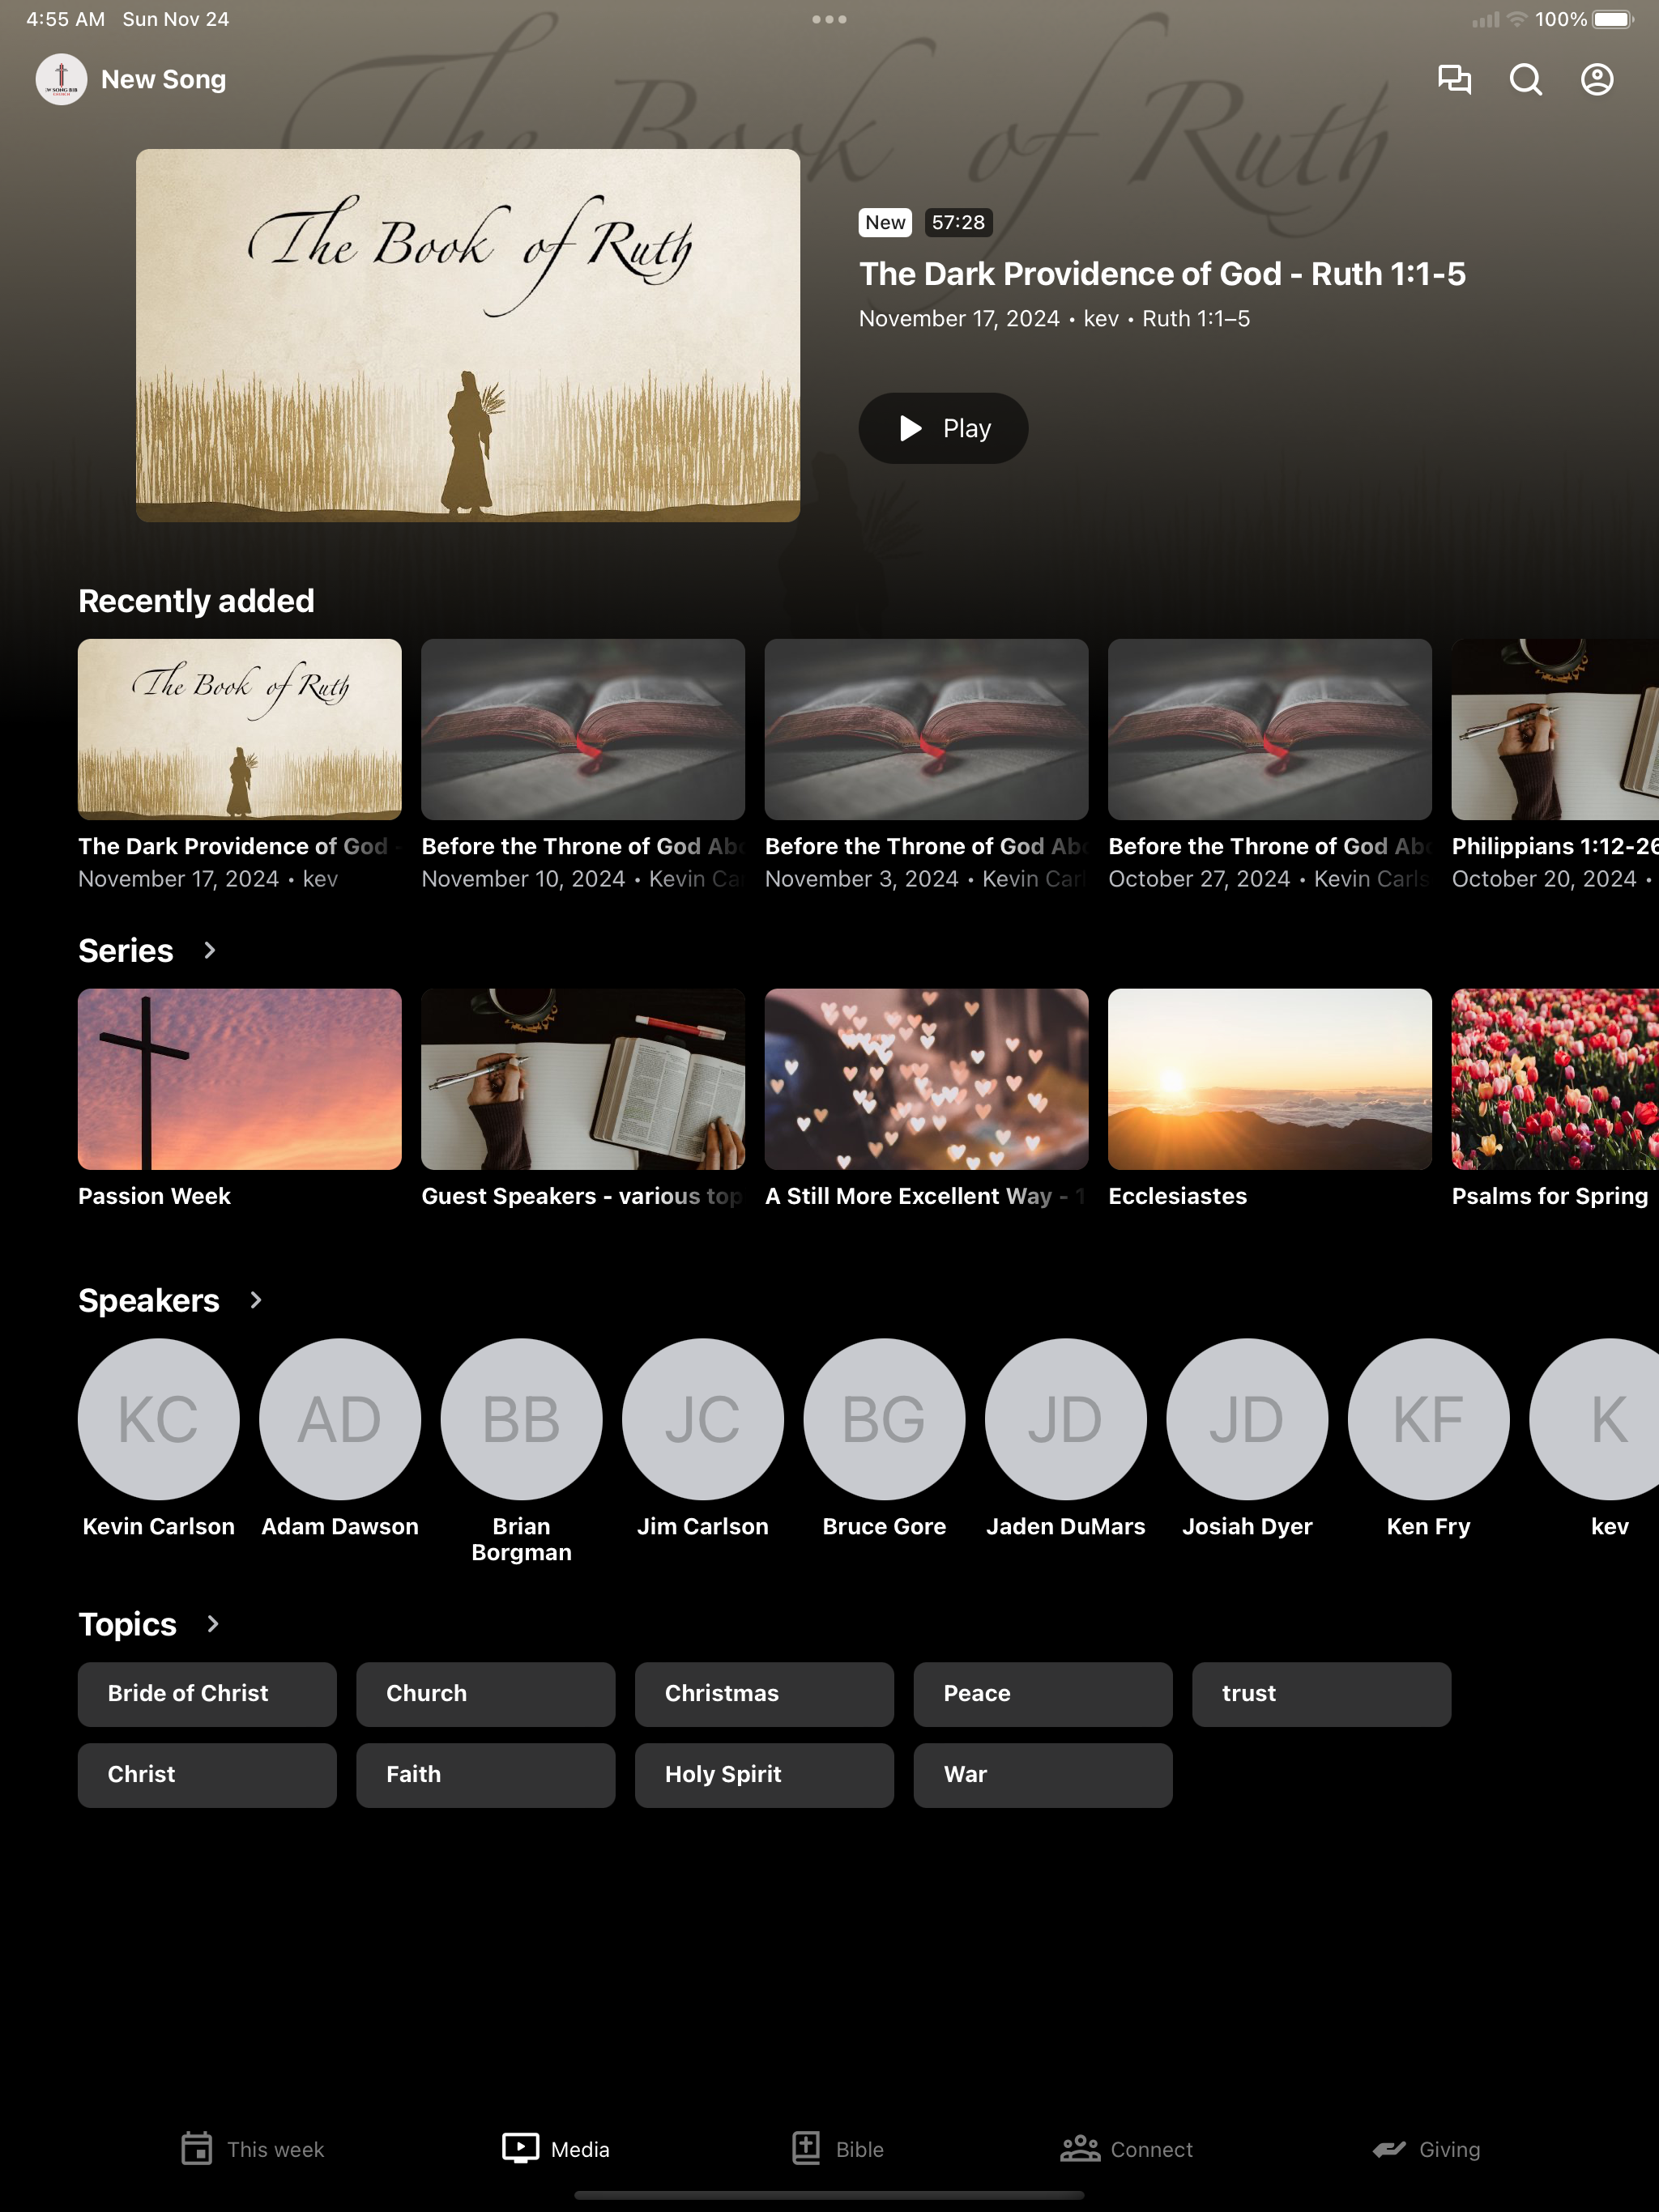Switch to the This week tab
Viewport: 1659px width, 2212px height.
coord(254,2149)
